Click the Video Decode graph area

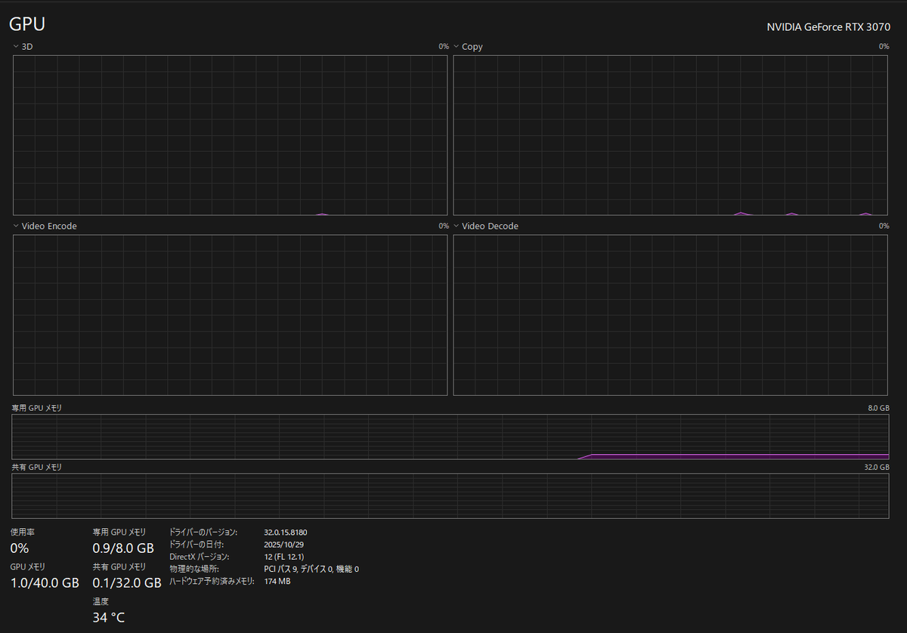(x=670, y=315)
